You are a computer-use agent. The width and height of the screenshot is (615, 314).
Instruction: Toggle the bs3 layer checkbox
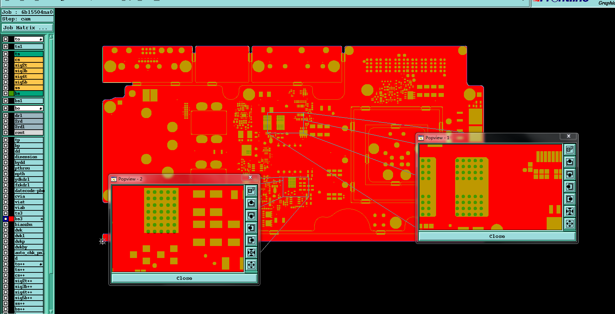pyautogui.click(x=6, y=219)
